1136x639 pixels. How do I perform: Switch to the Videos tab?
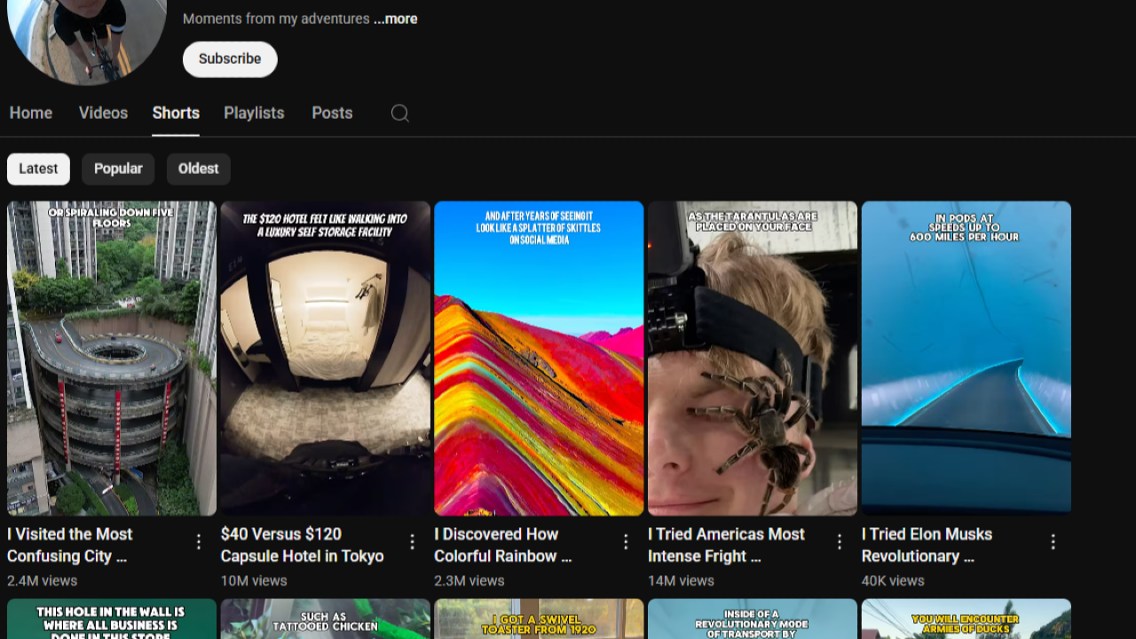point(103,113)
